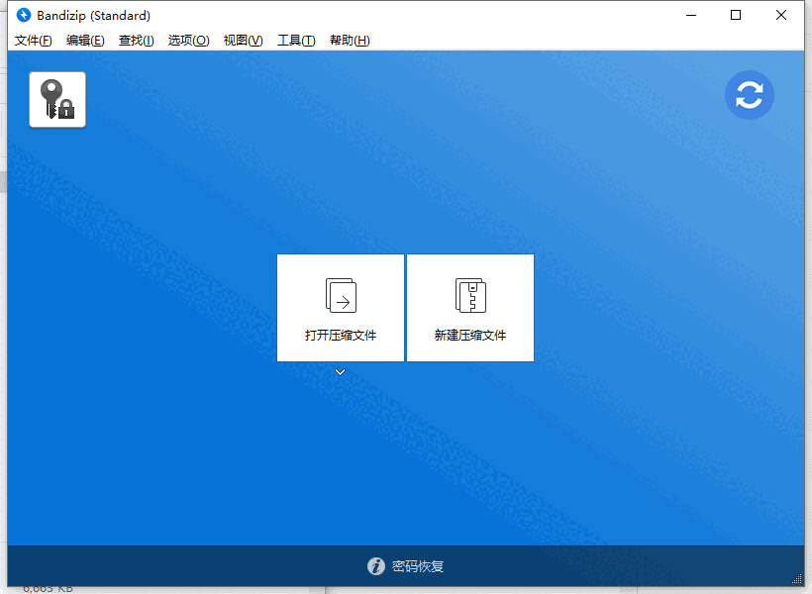Click the document icon inside 打开压缩文件
This screenshot has height=594, width=812.
(340, 295)
